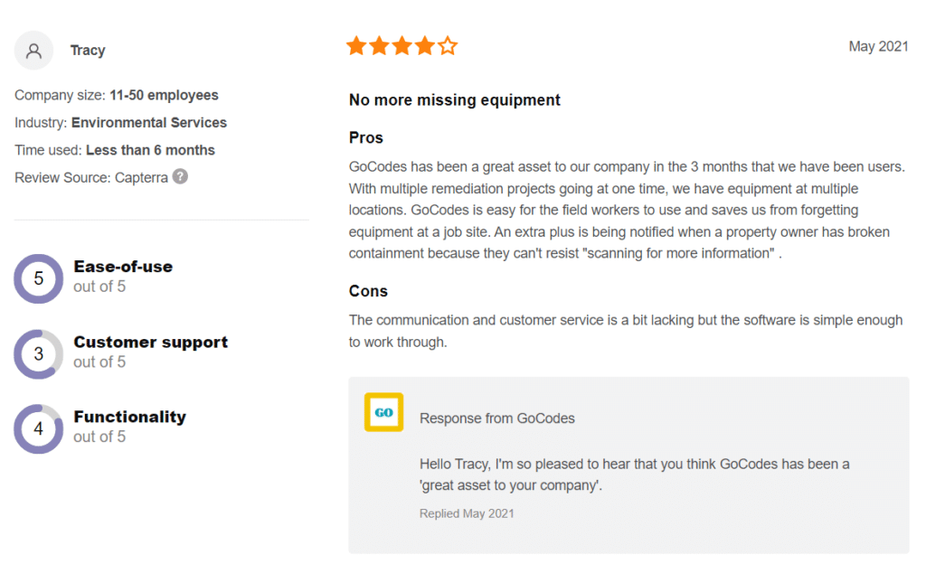Click the Functionality score circle showing 4

(x=38, y=429)
